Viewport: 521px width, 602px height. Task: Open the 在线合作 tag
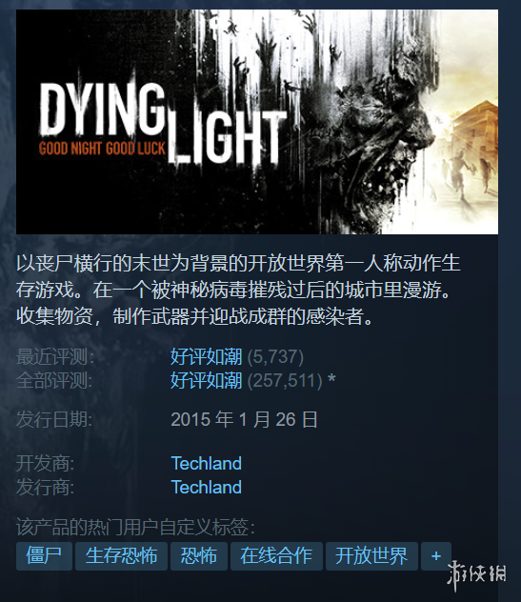click(276, 556)
